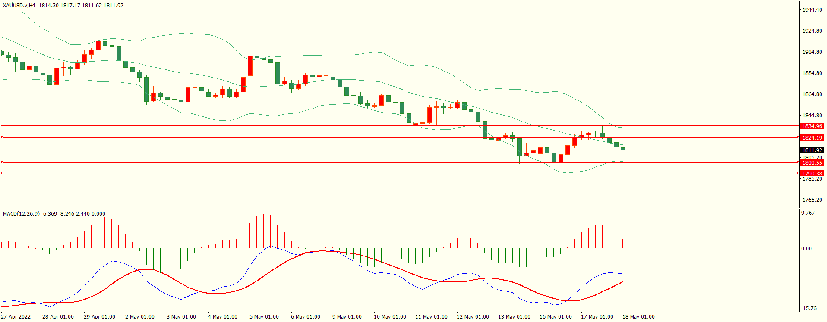Click the 1765.20 price axis label
This screenshot has height=322, width=827.
click(812, 200)
